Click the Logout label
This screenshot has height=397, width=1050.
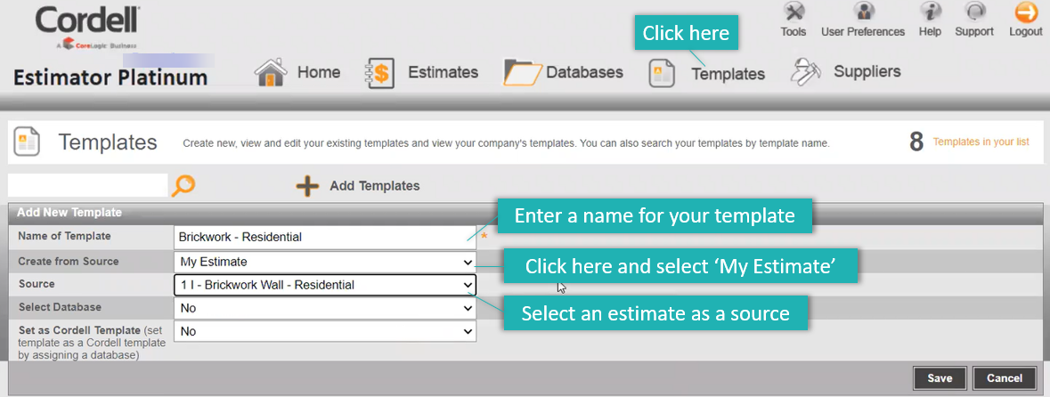[1026, 31]
